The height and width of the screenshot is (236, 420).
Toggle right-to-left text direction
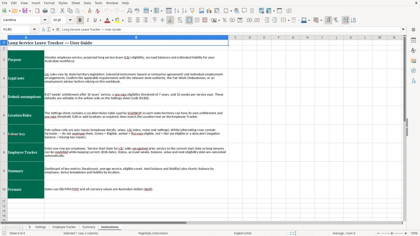pyautogui.click(x=336, y=20)
